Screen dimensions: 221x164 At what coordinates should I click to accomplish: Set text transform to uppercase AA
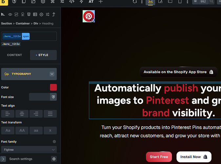coord(22,131)
